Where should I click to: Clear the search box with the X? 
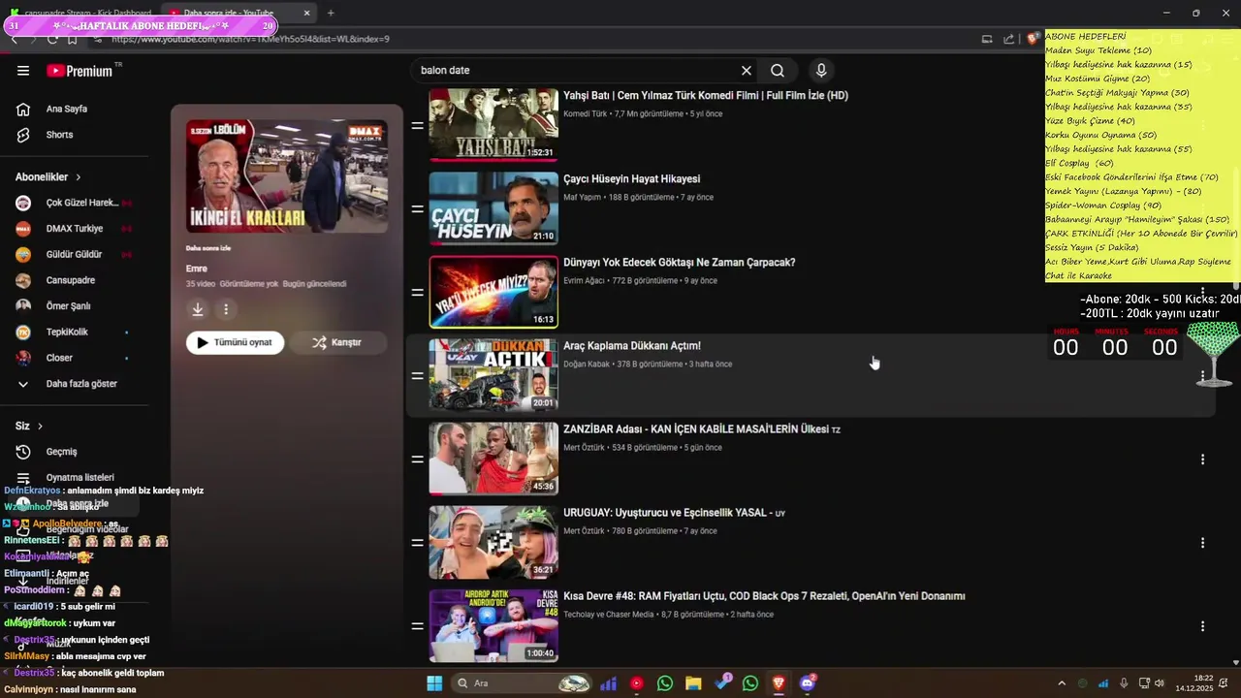click(747, 71)
